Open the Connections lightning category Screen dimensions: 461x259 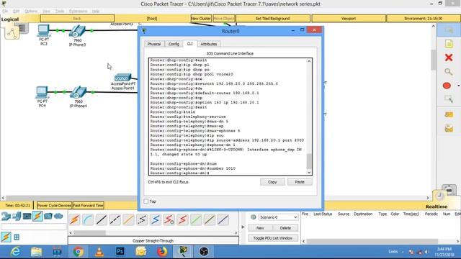[37, 217]
